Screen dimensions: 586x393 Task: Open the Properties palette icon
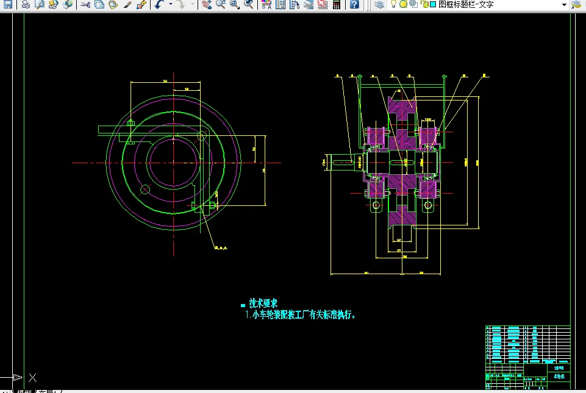[x=266, y=4]
